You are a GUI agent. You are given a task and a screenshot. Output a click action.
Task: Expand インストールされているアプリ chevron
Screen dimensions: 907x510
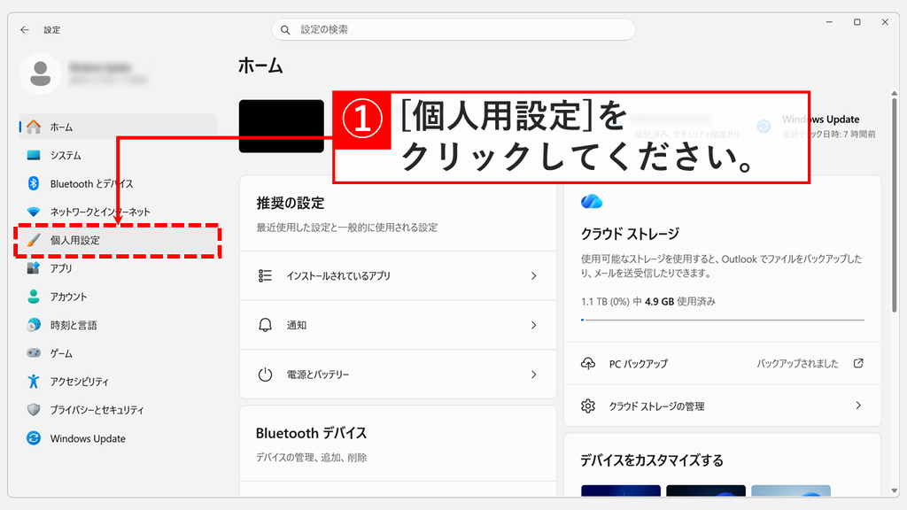coord(534,276)
